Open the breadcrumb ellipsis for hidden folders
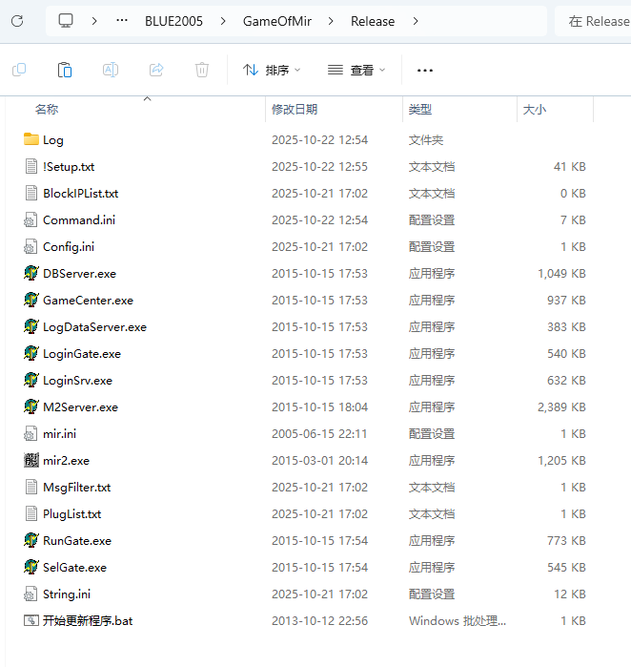This screenshot has width=631, height=667. pyautogui.click(x=122, y=21)
